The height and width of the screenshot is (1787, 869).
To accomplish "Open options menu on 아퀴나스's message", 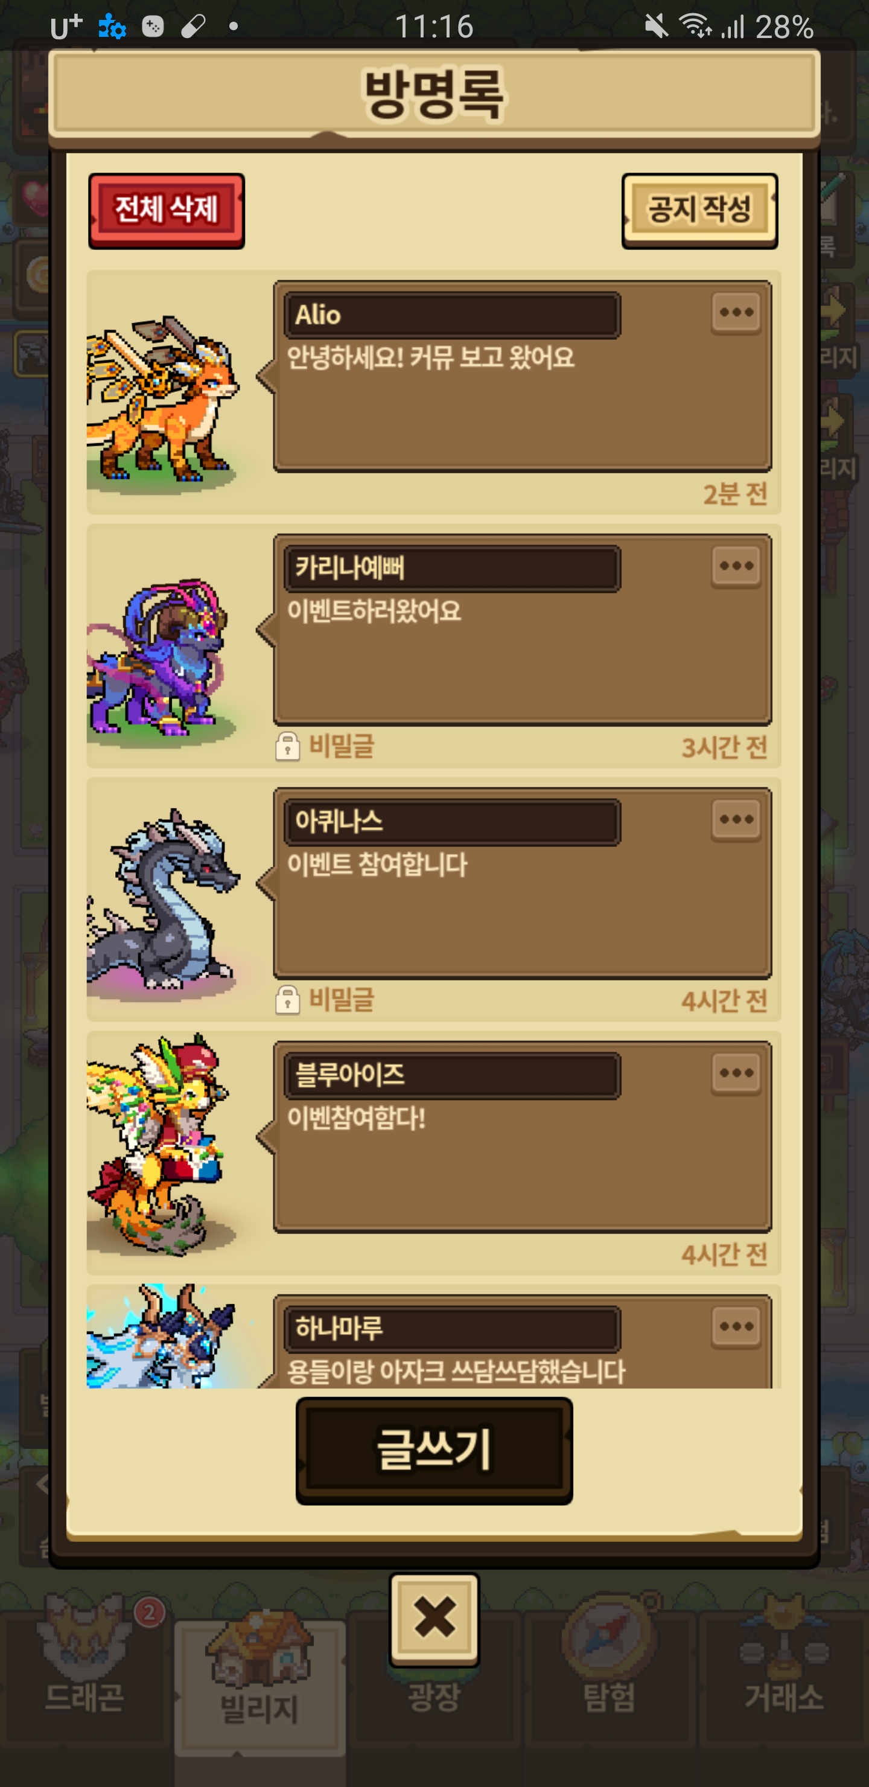I will (736, 820).
